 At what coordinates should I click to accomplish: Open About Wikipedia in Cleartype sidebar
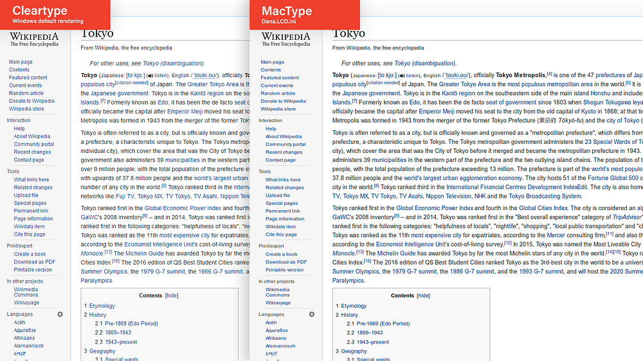[x=32, y=136]
